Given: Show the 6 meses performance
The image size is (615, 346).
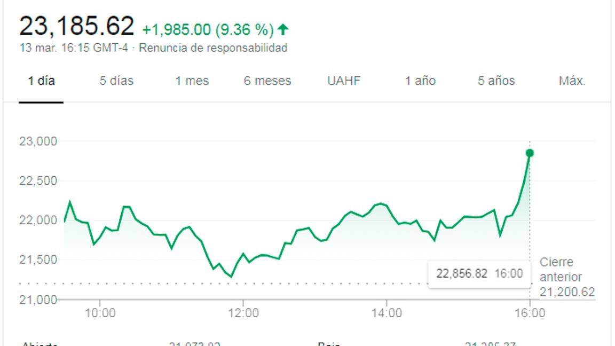Looking at the screenshot, I should coord(266,81).
